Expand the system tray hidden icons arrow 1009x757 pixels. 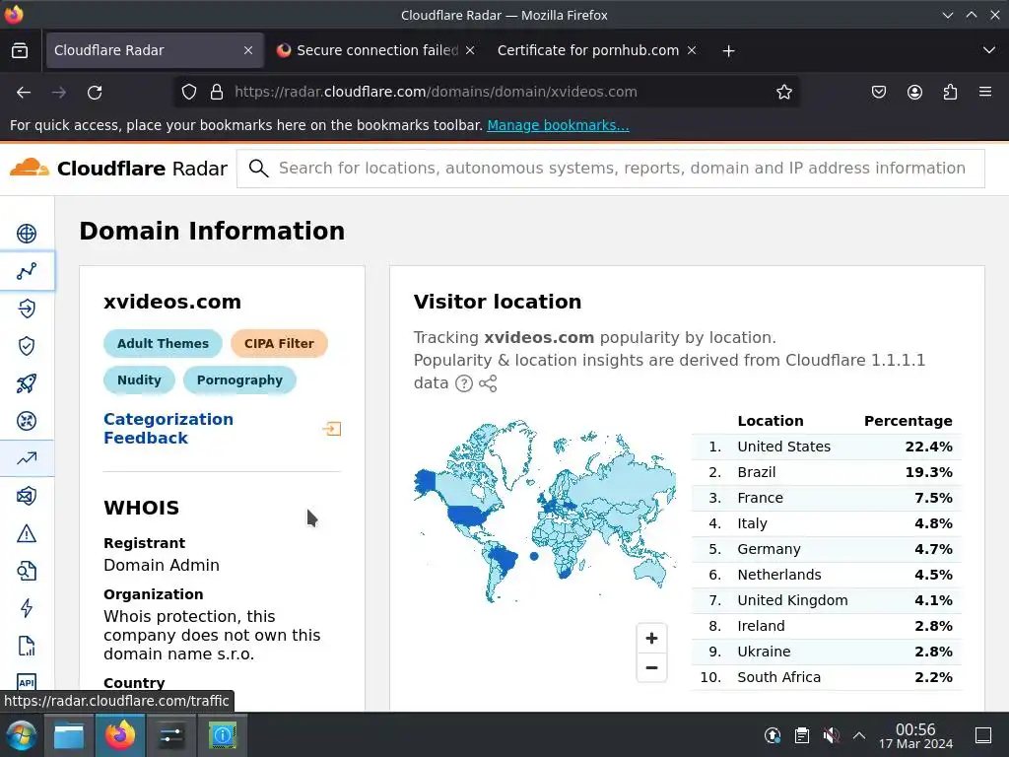859,735
